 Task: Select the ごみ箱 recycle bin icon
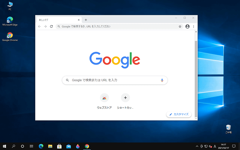(x=228, y=129)
